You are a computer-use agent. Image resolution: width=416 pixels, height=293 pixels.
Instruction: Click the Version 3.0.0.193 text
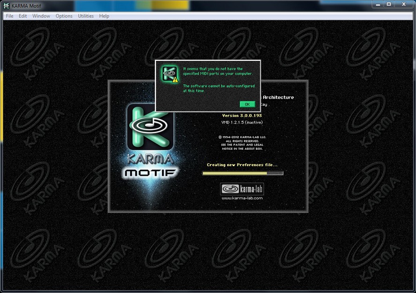(242, 115)
